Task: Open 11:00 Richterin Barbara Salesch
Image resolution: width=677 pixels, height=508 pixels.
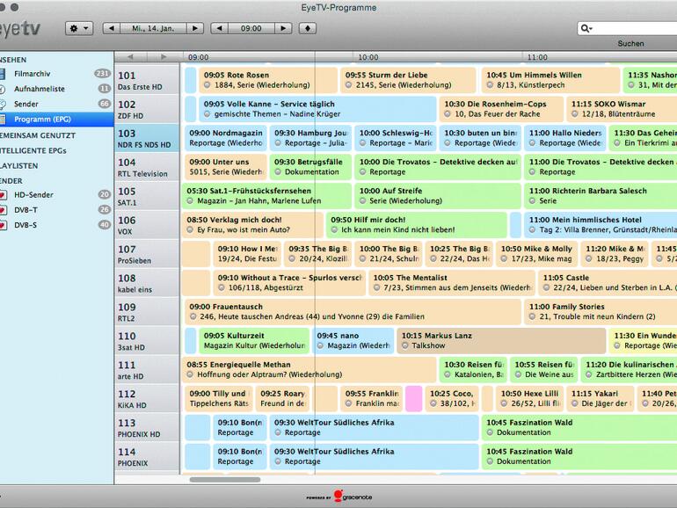Action: [x=601, y=196]
